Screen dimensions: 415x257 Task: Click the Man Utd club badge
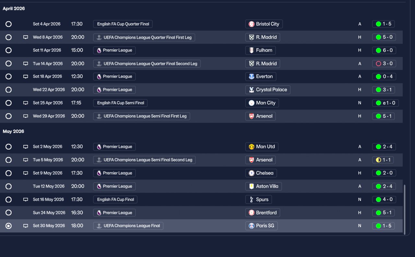251,147
